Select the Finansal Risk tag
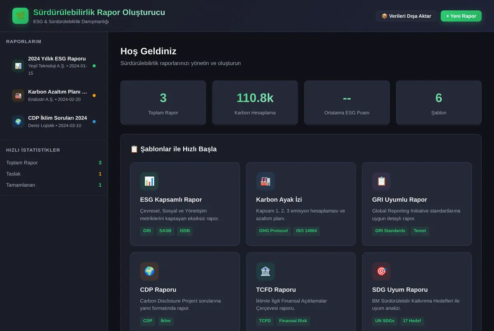The image size is (494, 331). click(x=293, y=321)
